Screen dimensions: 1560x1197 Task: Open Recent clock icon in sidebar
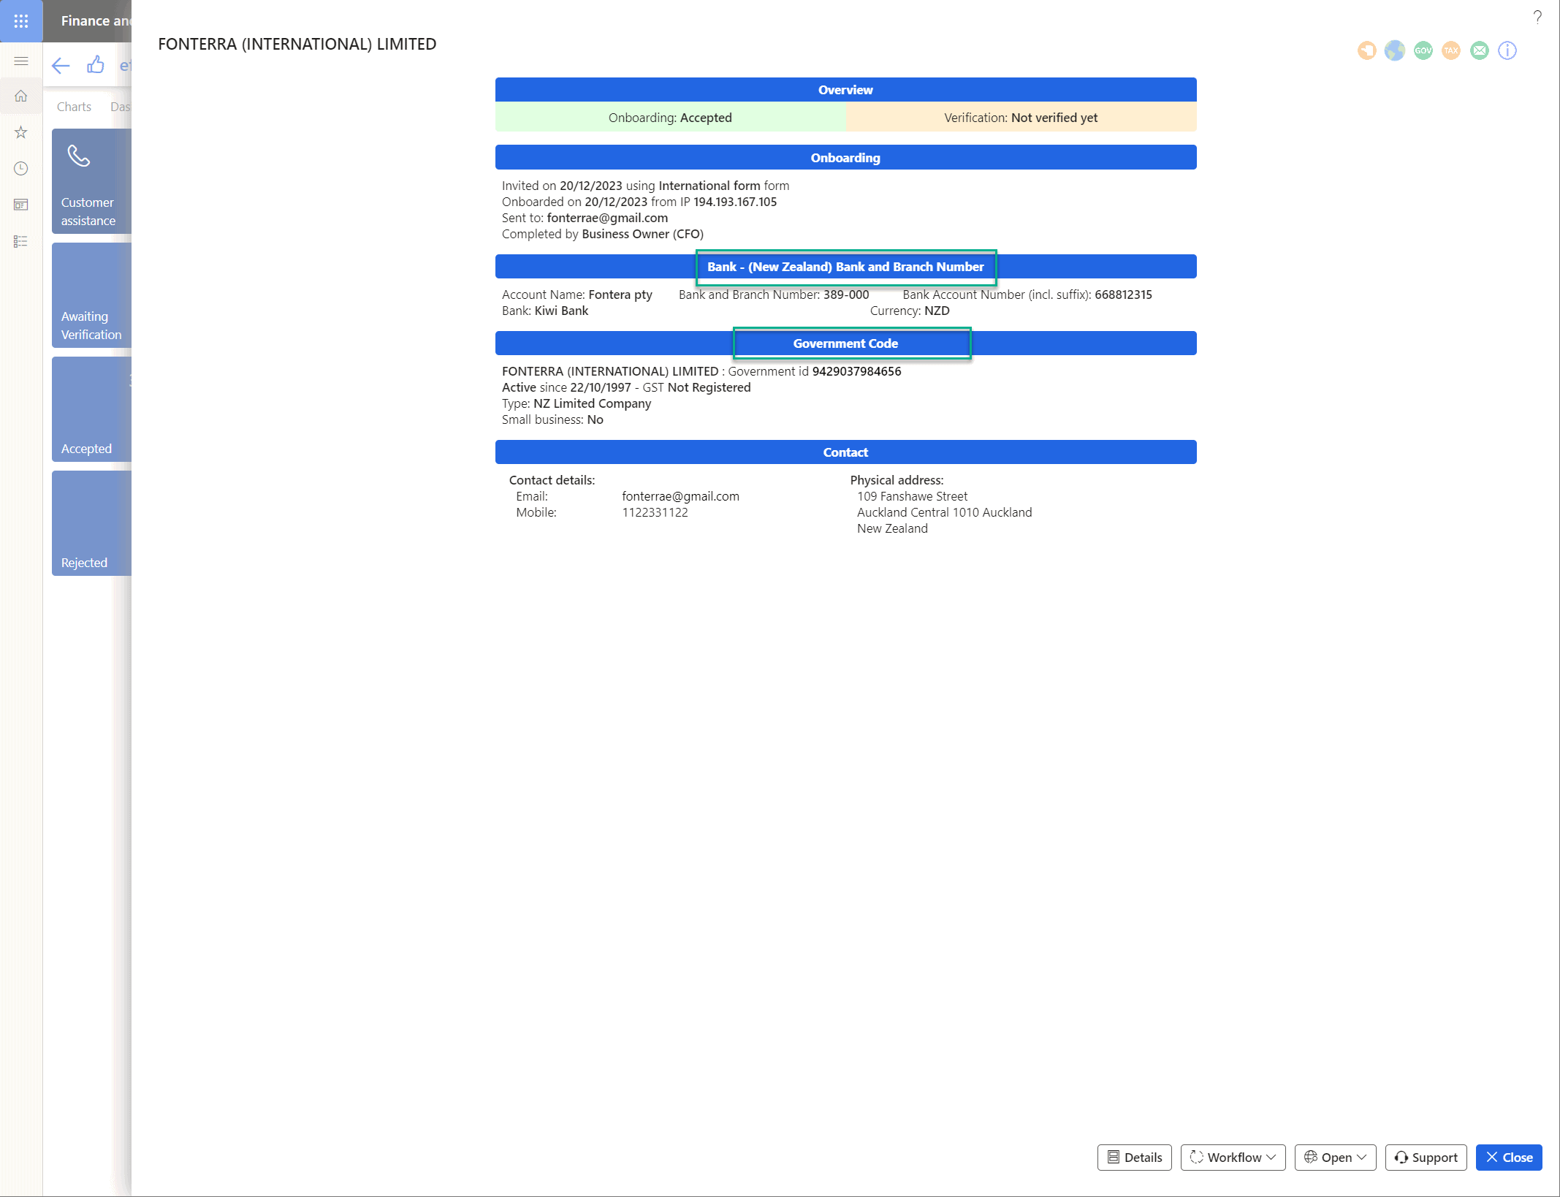coord(21,169)
